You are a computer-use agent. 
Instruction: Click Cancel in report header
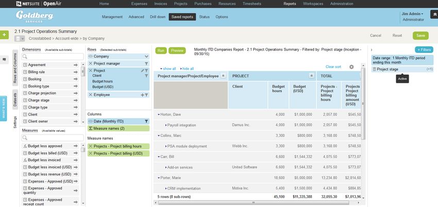pos(376,36)
